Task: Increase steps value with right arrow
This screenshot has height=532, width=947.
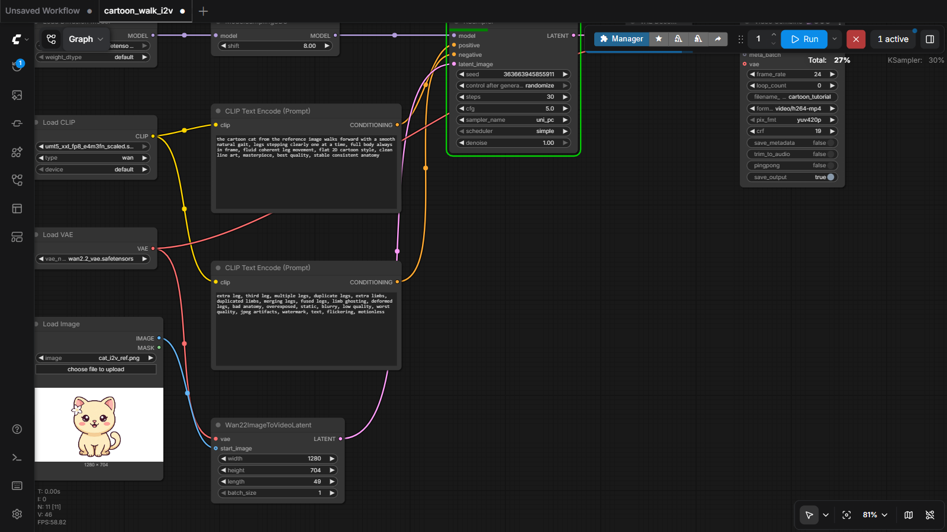Action: [565, 97]
